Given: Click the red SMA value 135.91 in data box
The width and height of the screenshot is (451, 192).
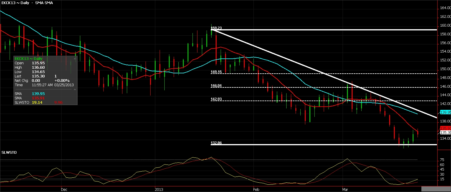Looking at the screenshot, I should (x=38, y=98).
